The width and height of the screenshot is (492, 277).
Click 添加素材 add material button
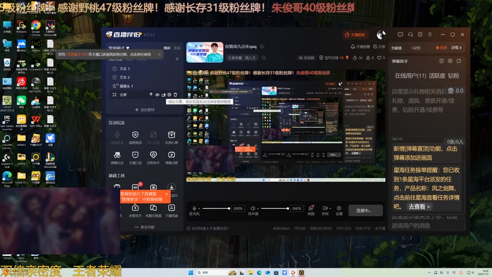coord(145,110)
